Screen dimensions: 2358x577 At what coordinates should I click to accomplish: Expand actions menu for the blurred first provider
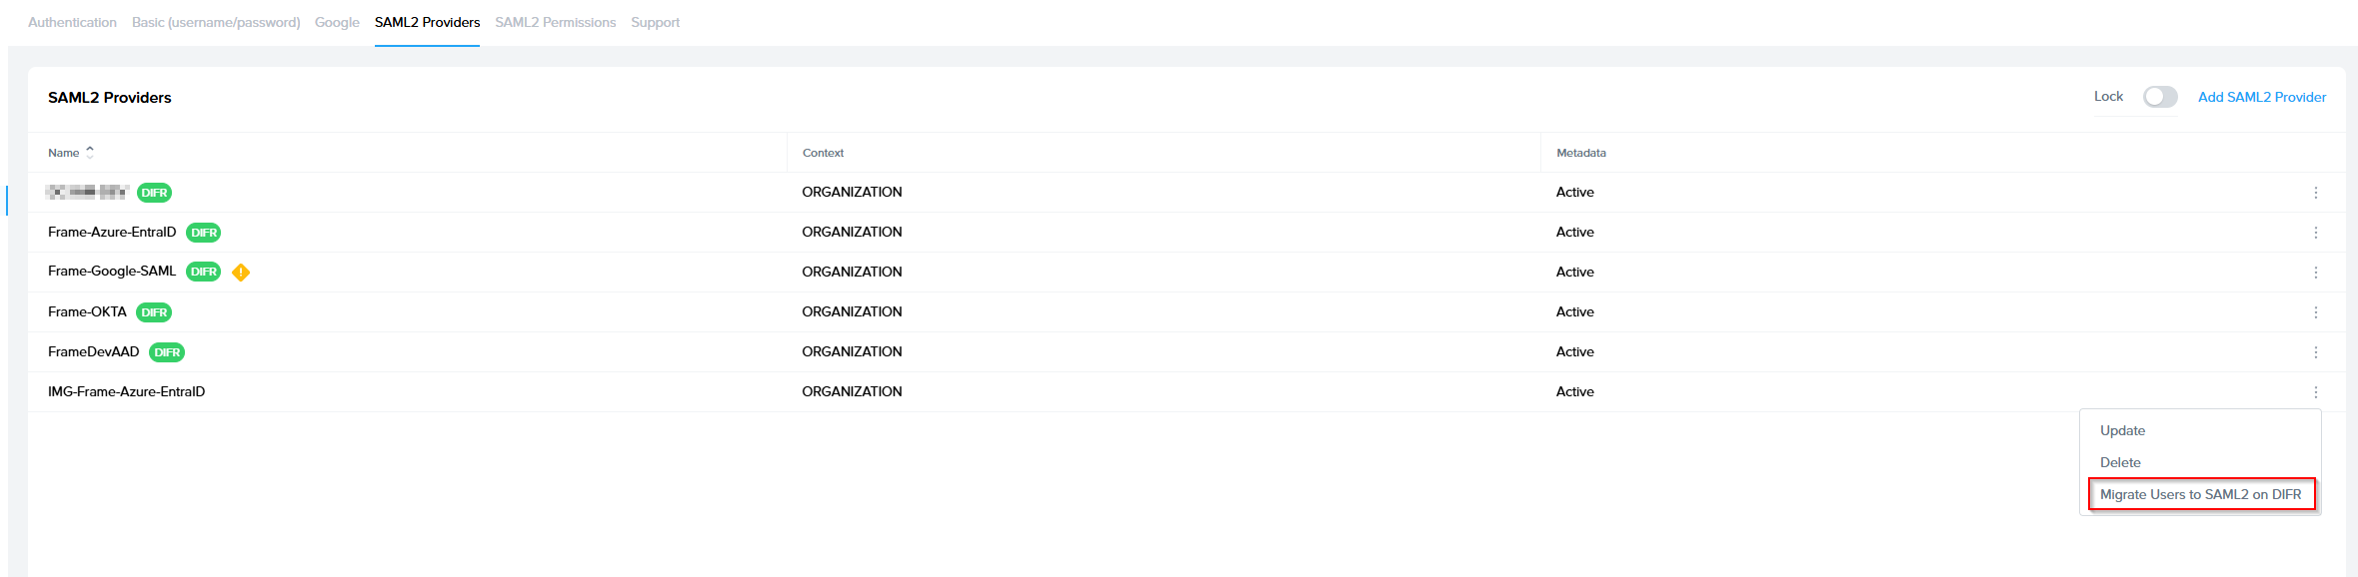(x=2315, y=193)
